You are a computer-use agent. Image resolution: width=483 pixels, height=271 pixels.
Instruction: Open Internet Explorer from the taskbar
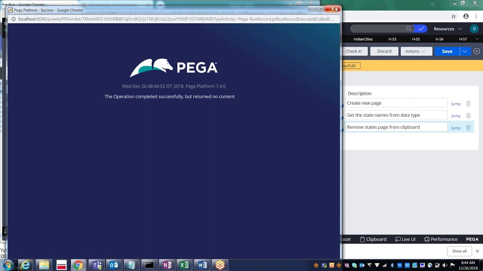[25, 265]
